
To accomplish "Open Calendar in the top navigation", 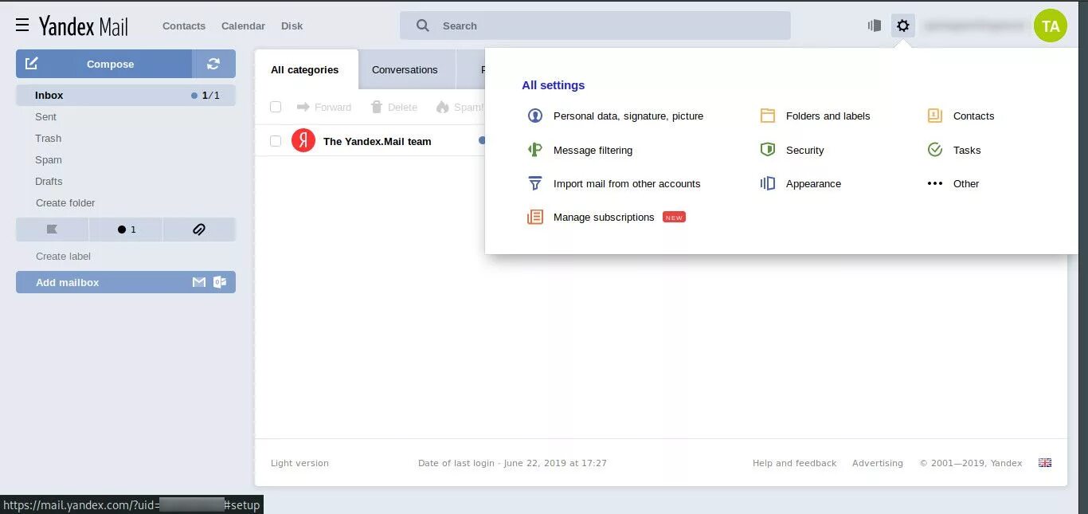I will [243, 26].
